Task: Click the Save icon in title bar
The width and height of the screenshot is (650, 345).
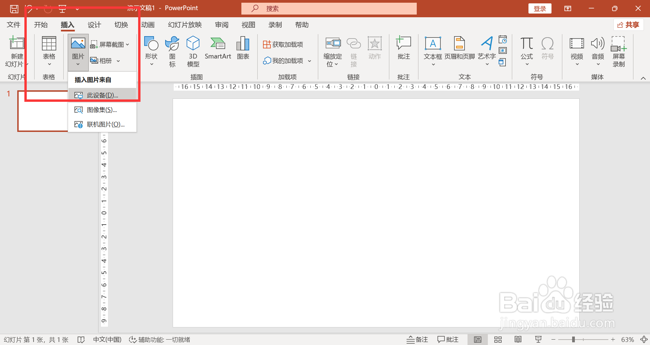Action: [x=14, y=9]
